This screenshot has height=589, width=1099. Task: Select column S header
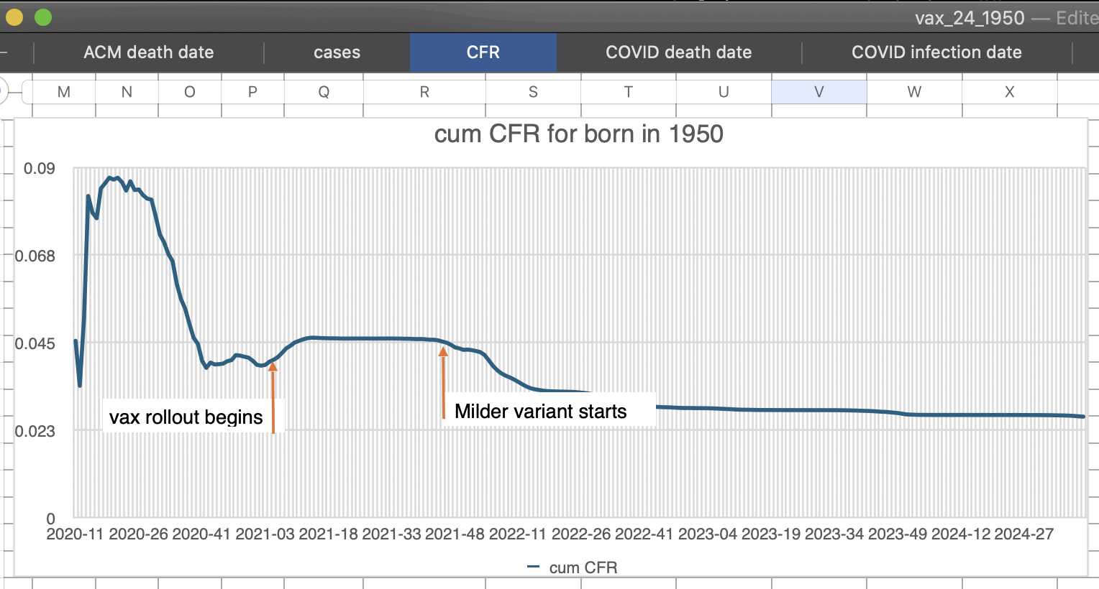533,92
